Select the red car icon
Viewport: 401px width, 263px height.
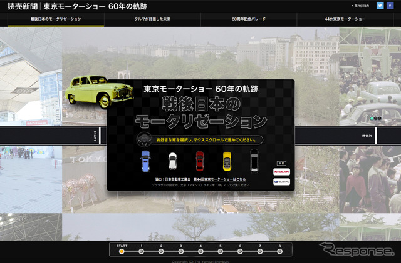[x=200, y=161]
